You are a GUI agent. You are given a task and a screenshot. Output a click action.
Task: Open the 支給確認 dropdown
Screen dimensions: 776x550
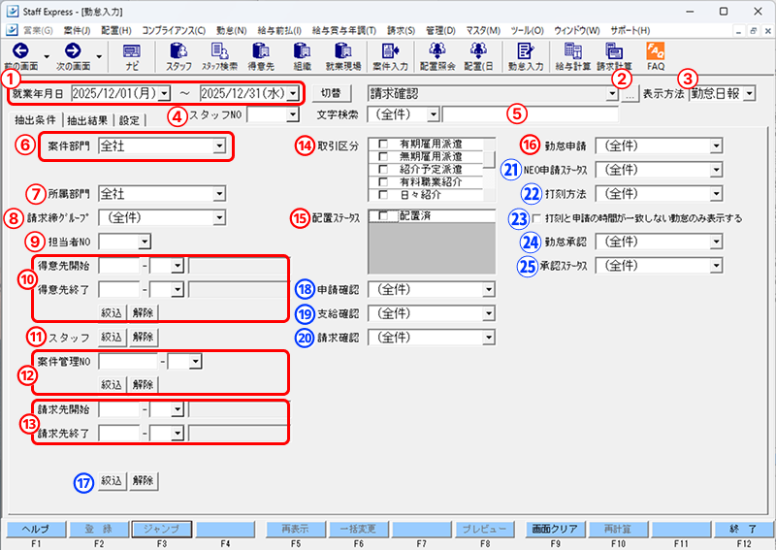pyautogui.click(x=489, y=313)
